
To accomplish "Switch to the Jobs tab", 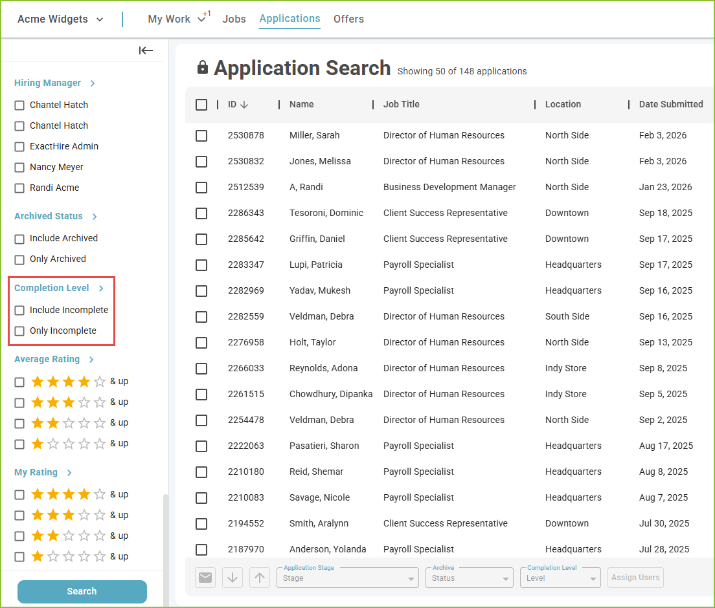I will [x=234, y=19].
